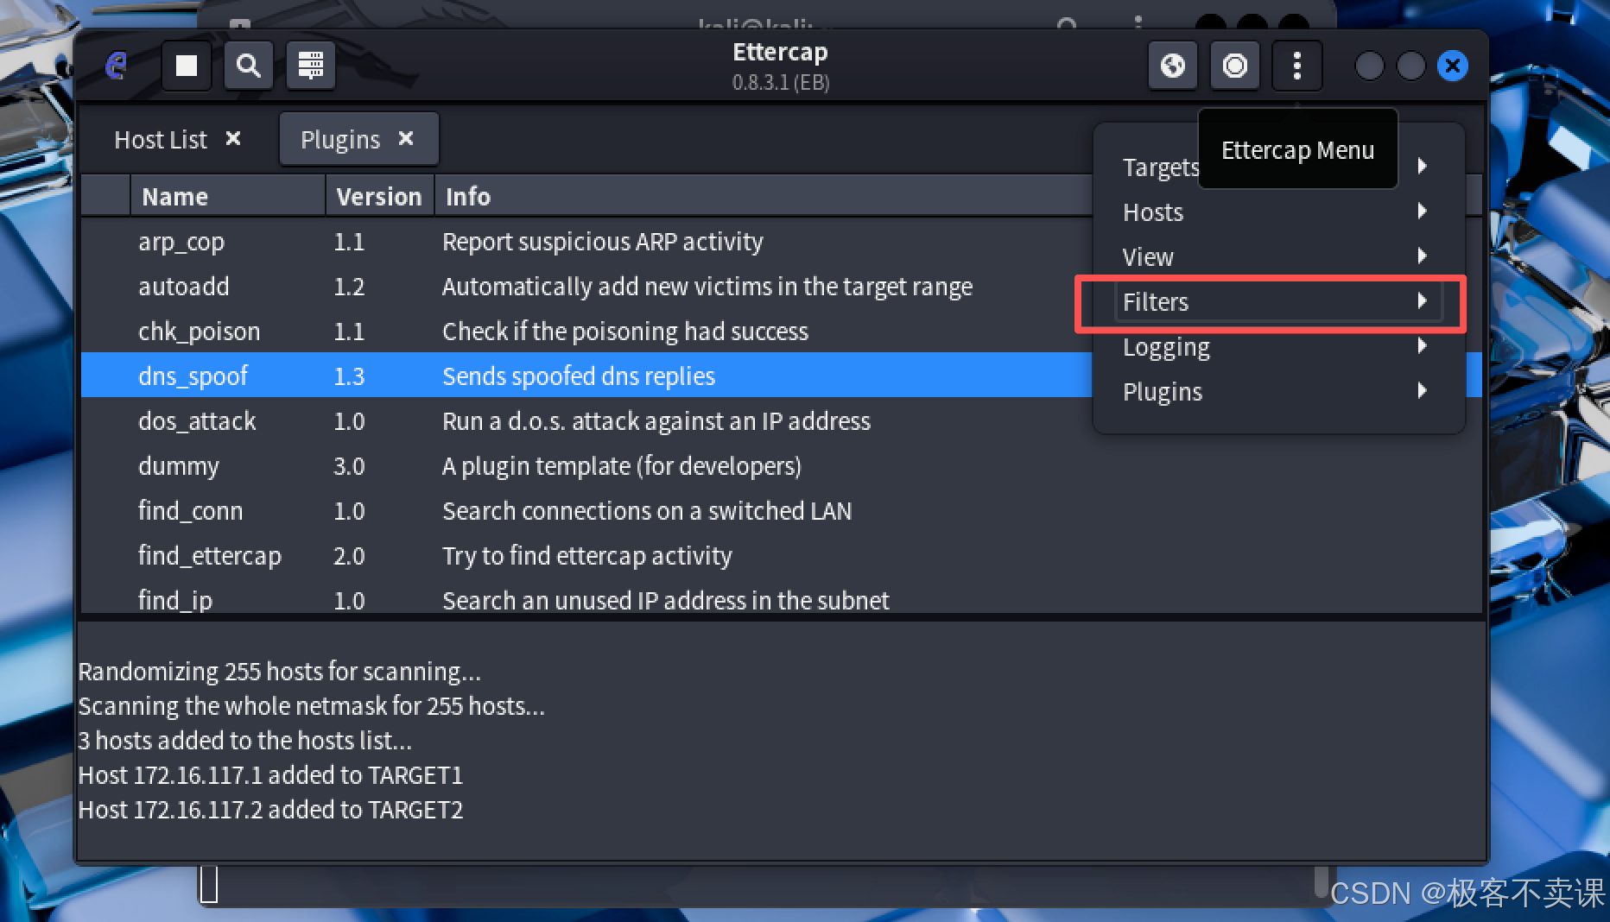Expand the View submenu arrow
1610x922 pixels.
click(x=1422, y=256)
